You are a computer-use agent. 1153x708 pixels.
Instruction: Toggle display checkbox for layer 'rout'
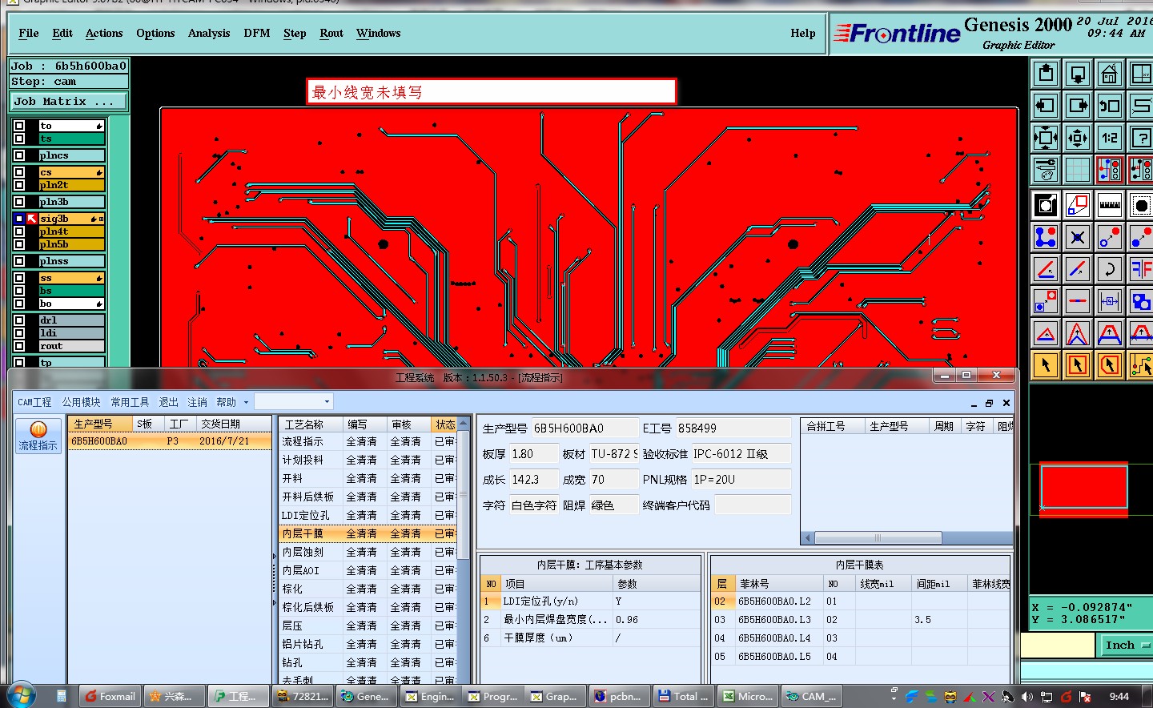pos(19,346)
